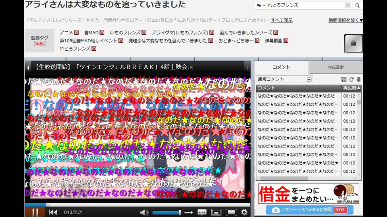
Task: Open dictionary icon beside 音MAD tag
Action: [x=102, y=33]
